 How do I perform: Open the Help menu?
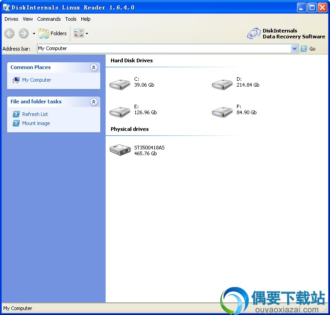pyautogui.click(x=85, y=19)
